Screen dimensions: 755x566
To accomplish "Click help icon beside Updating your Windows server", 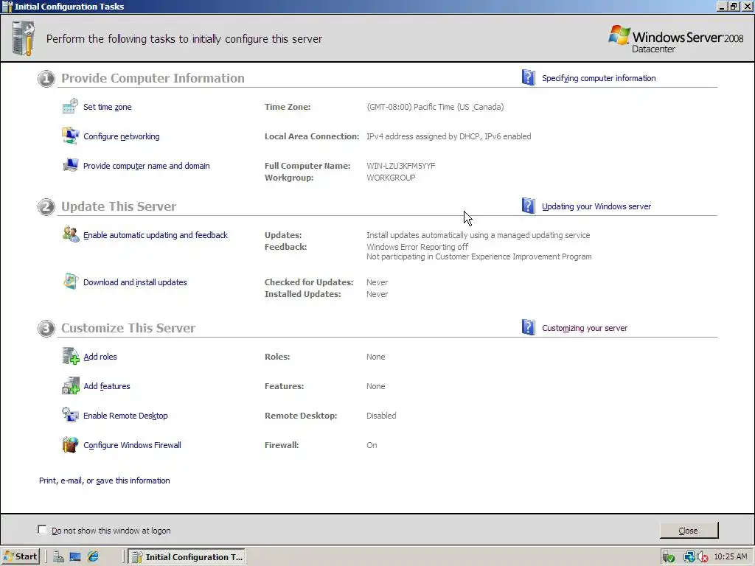I will click(528, 206).
